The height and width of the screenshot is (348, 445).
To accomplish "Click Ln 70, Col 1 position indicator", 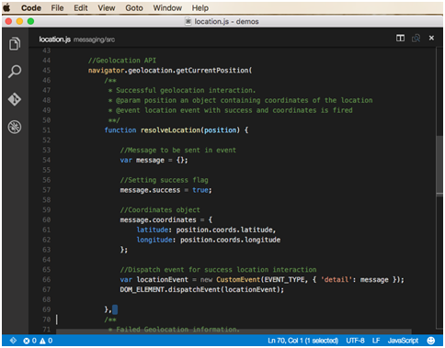I will (302, 341).
